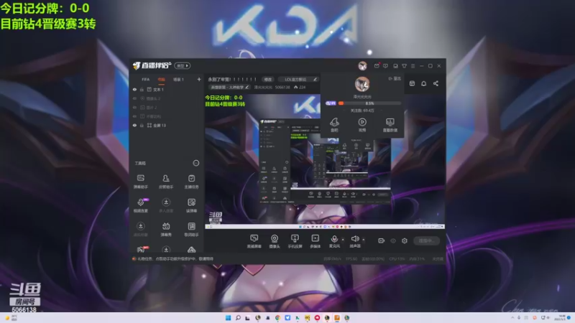The image size is (575, 323).
Task: Expand the speaker options arrow
Action: coord(364,240)
